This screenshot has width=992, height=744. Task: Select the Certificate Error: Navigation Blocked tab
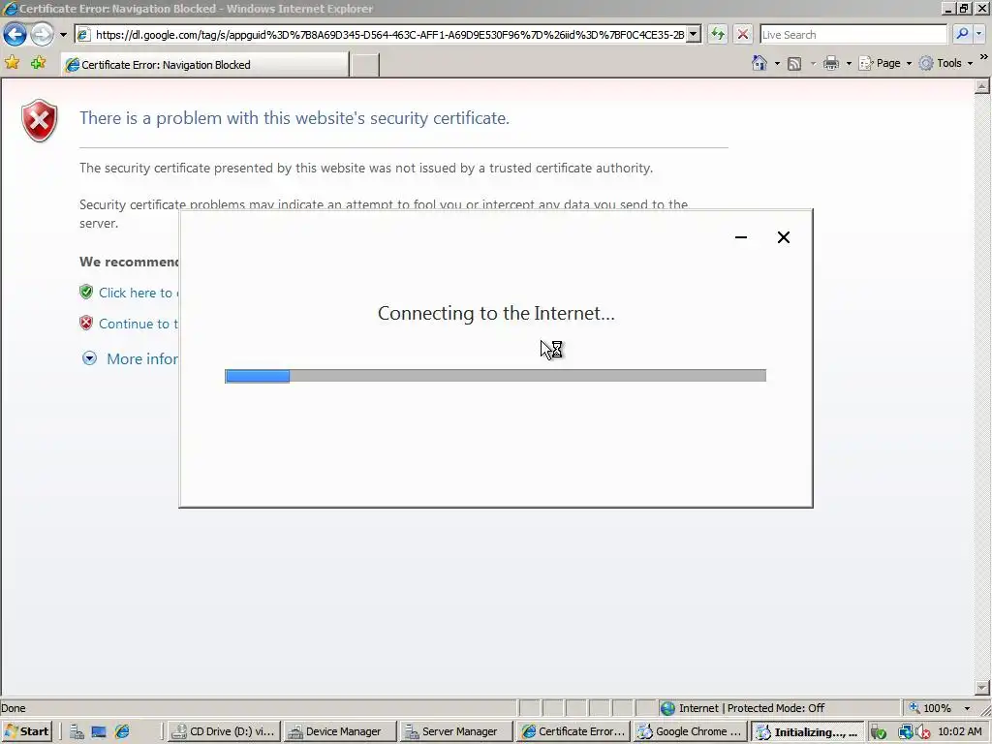(x=204, y=65)
